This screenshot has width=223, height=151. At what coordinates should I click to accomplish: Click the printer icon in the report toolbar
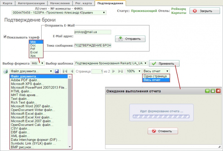tap(5, 71)
